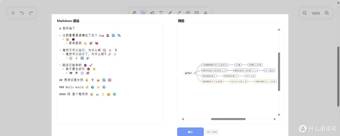Click the preview scroll down arrow
This screenshot has height=136, width=340.
279,115
